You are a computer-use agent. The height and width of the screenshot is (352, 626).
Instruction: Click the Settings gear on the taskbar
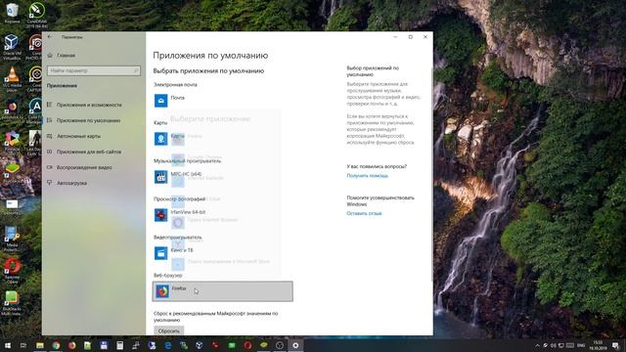295,345
